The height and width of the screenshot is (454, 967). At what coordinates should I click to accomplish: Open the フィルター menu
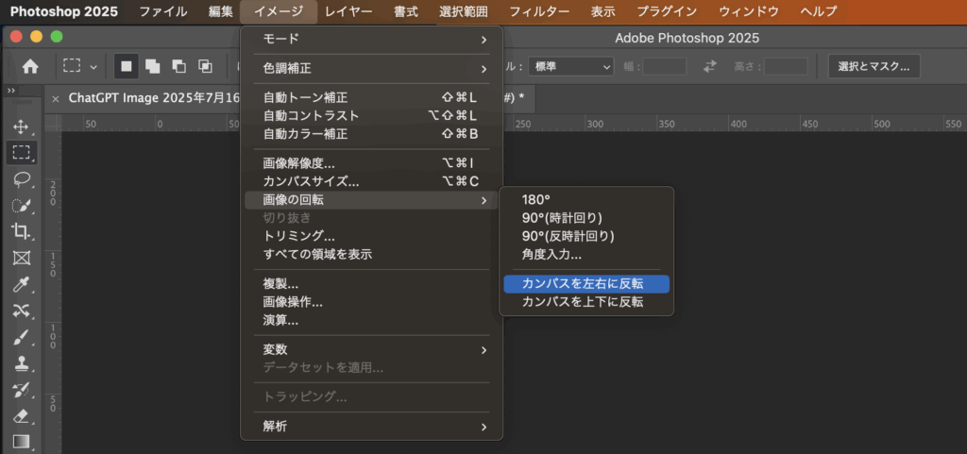point(539,11)
